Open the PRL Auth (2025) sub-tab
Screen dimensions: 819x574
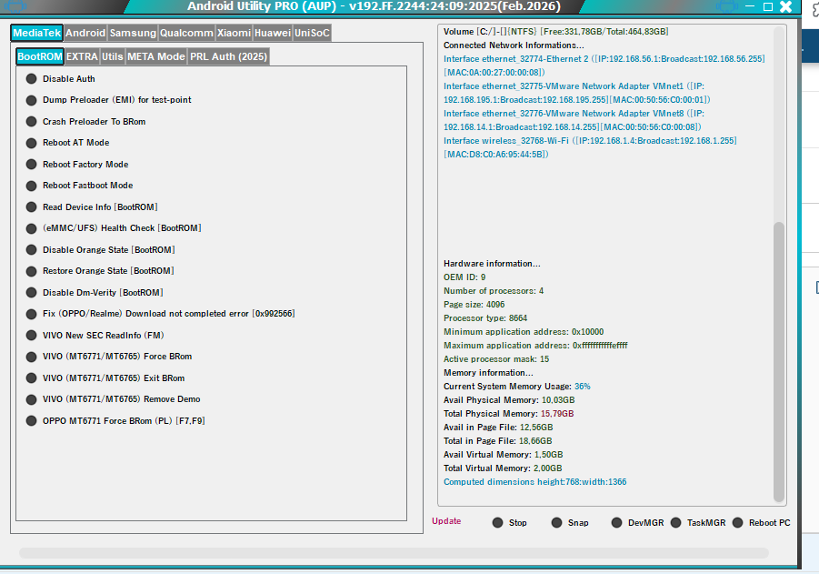coord(228,56)
